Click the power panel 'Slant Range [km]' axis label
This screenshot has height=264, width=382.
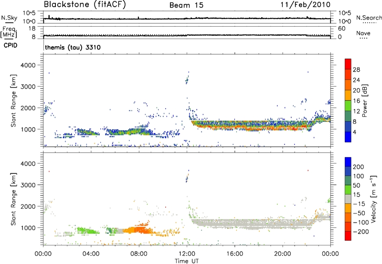(x=13, y=101)
